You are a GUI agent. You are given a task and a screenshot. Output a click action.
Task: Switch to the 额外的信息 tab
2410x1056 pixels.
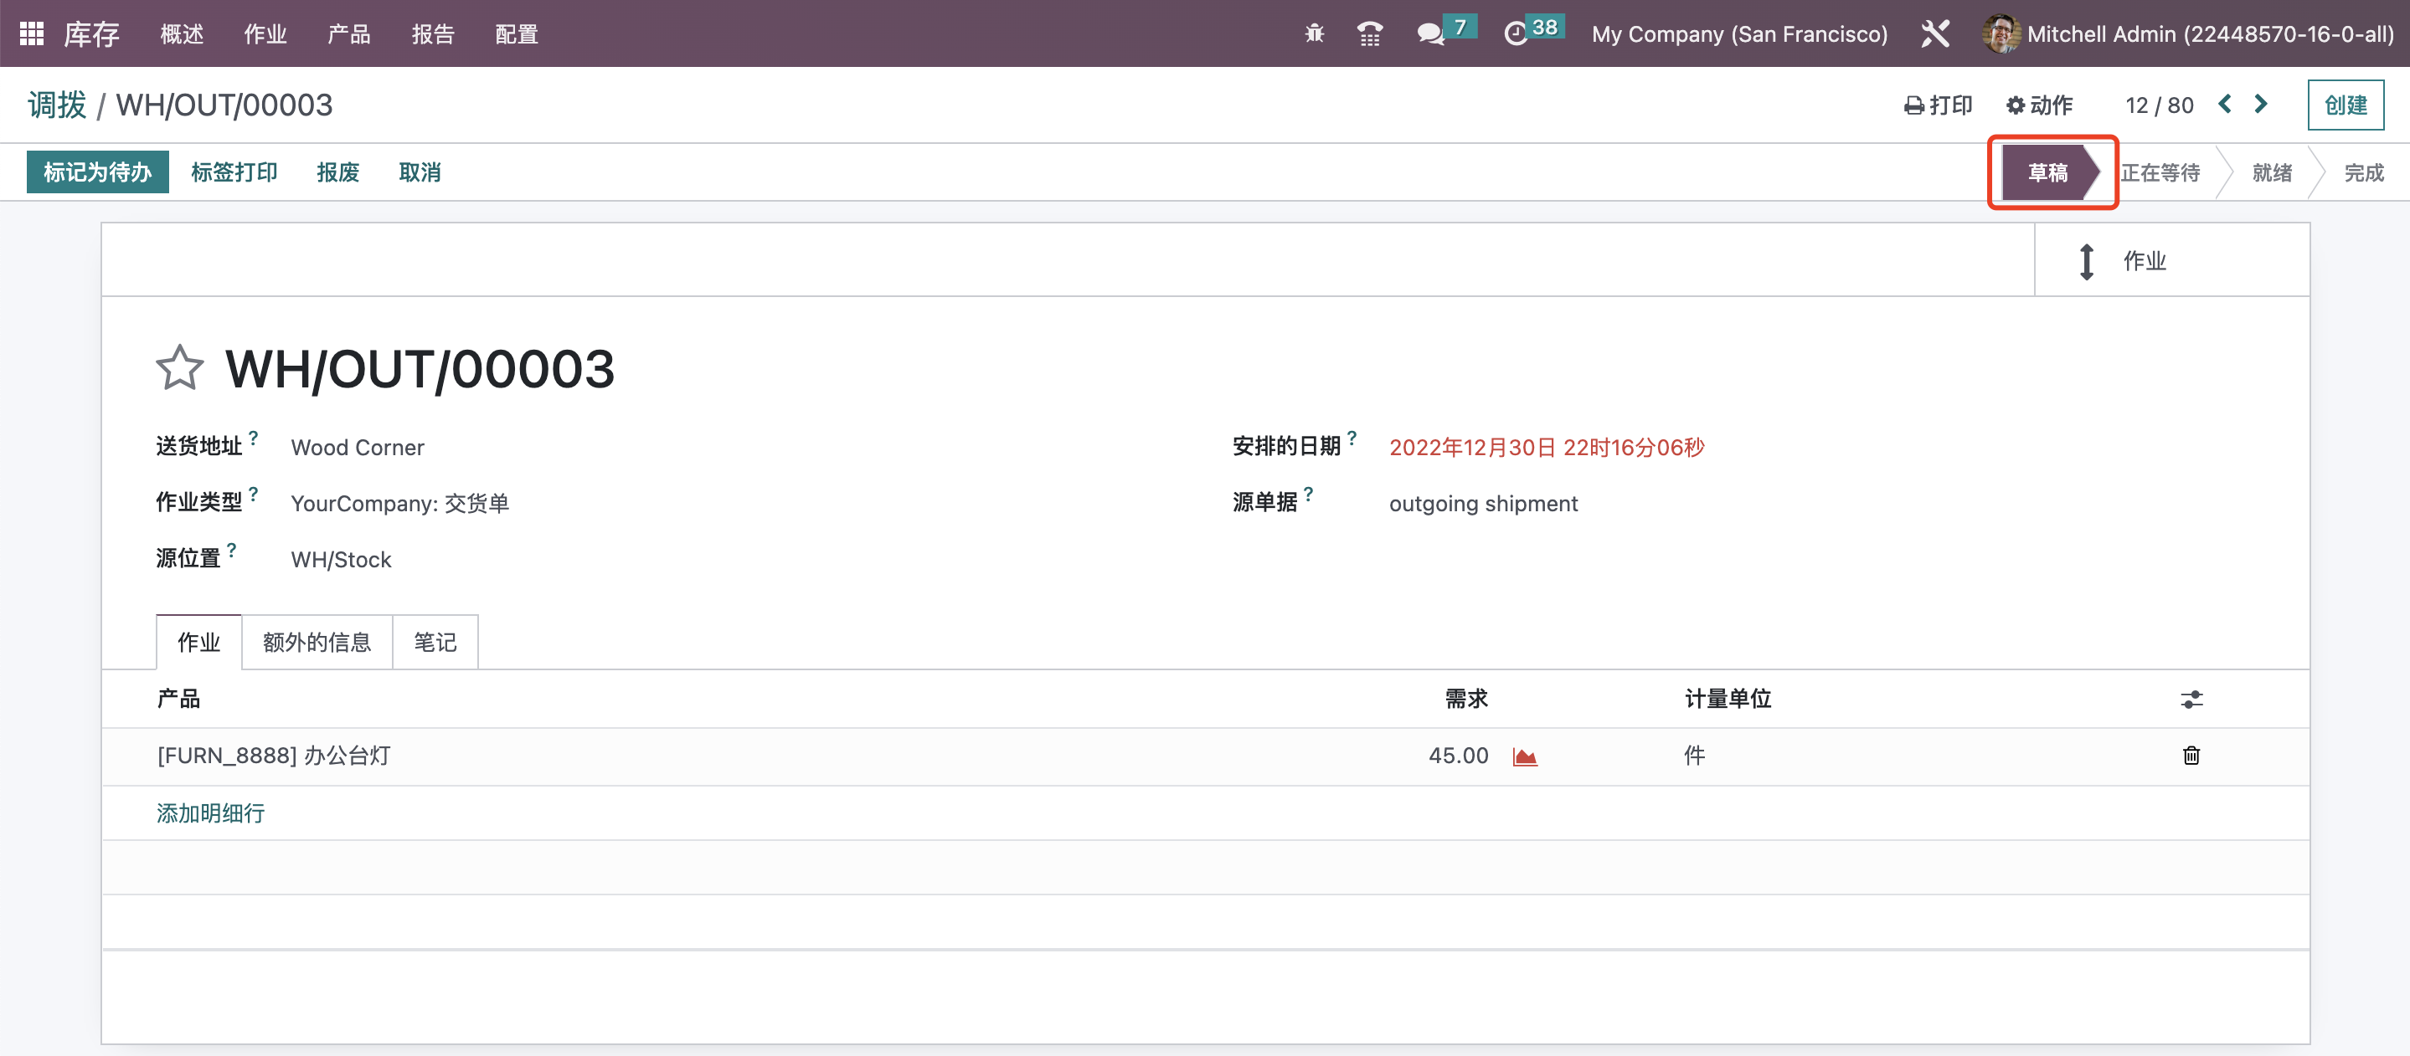coord(317,641)
